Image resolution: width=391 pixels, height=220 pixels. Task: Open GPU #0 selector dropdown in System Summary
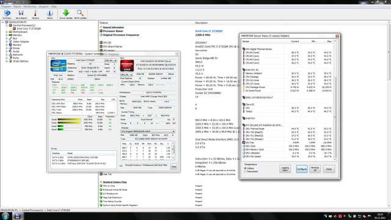[x=126, y=75]
